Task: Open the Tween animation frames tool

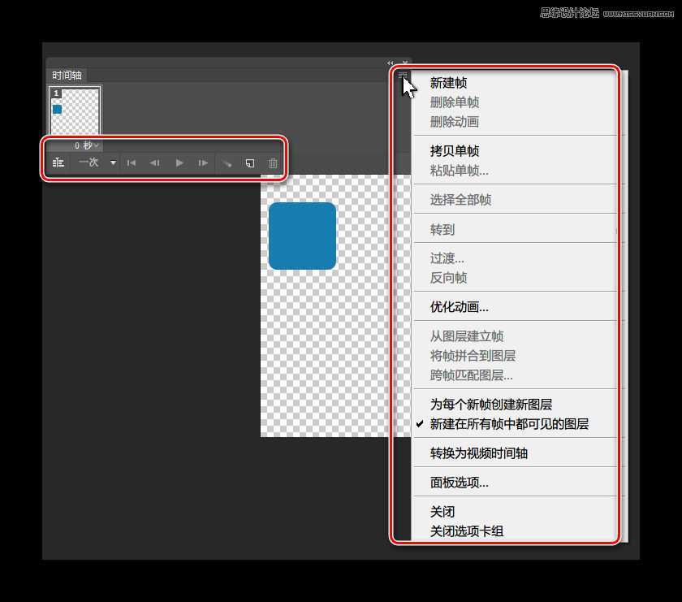Action: tap(227, 162)
